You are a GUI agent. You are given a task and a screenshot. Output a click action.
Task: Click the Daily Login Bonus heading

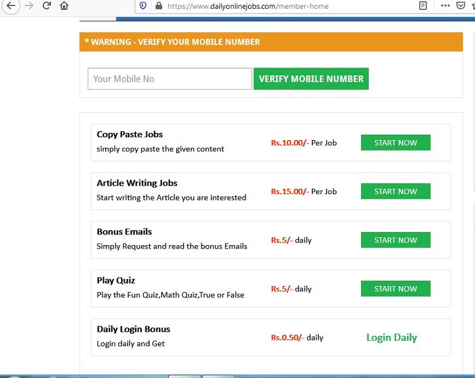133,329
